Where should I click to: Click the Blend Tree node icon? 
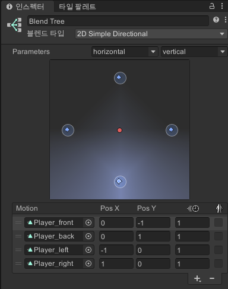(x=14, y=25)
